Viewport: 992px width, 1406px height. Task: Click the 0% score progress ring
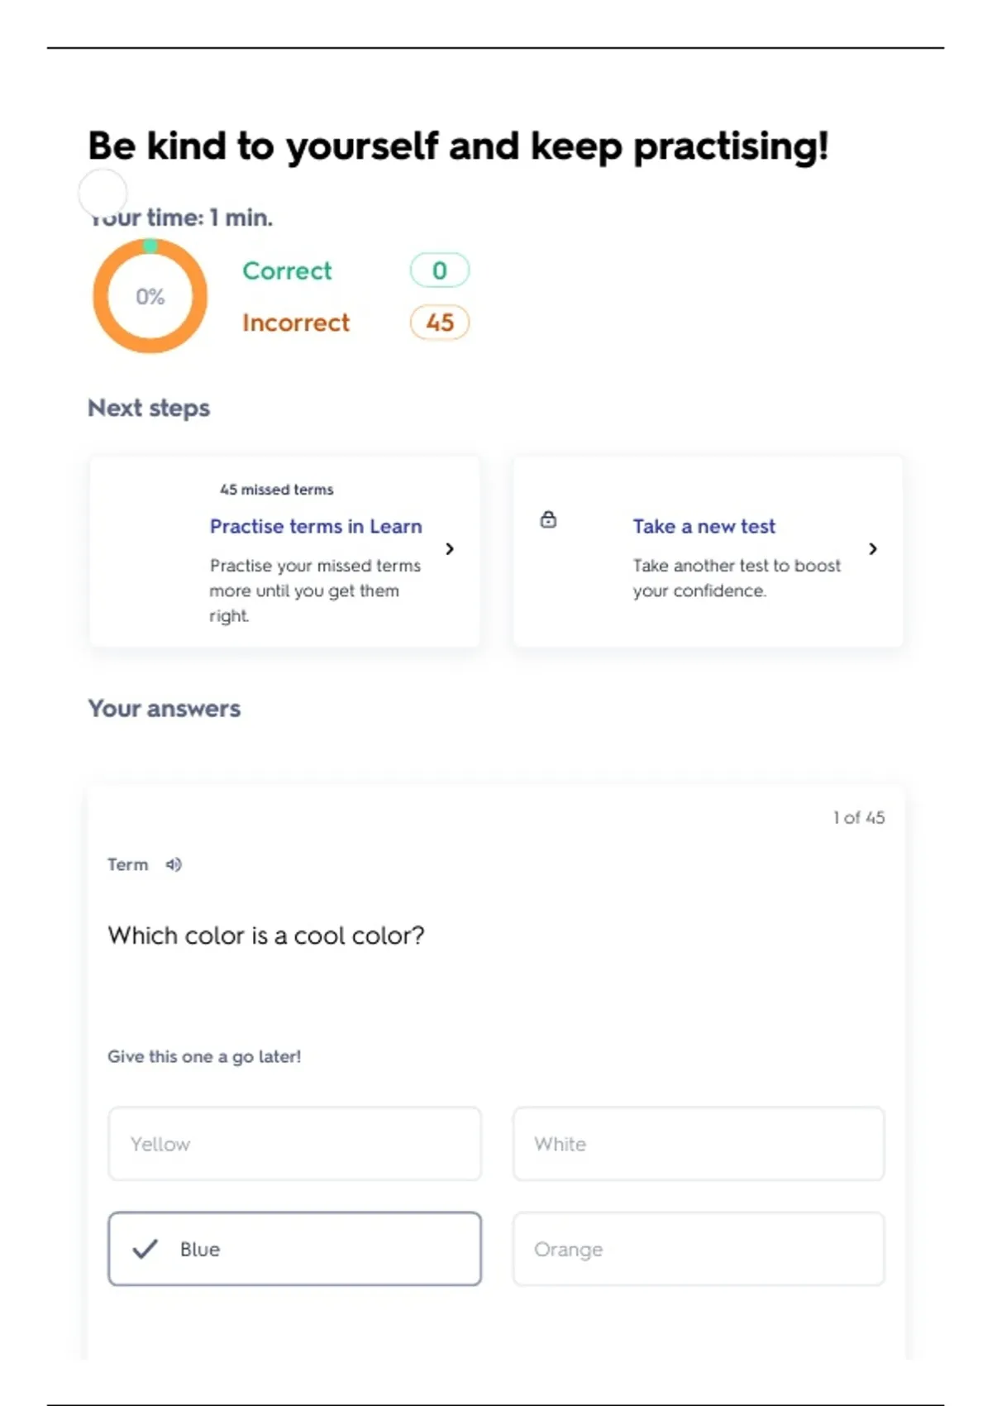tap(150, 296)
